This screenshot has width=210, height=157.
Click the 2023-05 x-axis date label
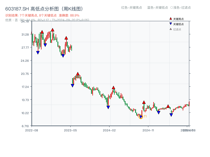point(70,130)
